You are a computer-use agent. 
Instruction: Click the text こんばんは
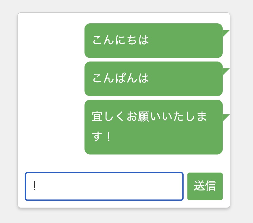121,78
